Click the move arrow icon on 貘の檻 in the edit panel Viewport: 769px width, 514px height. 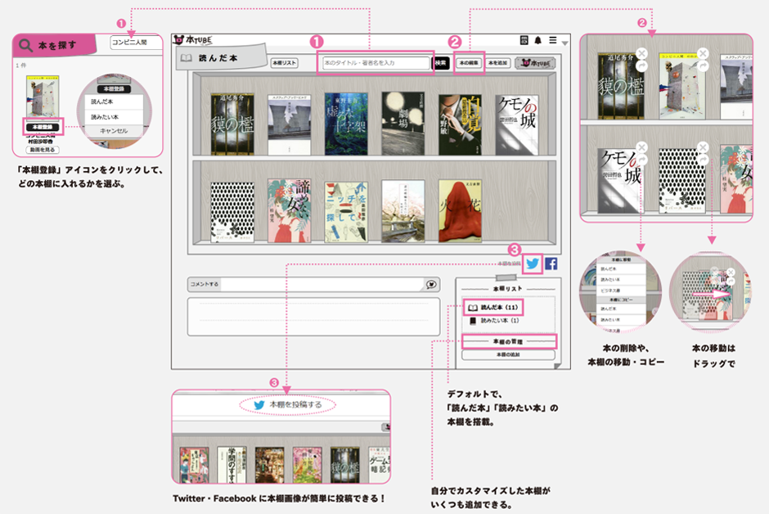[641, 65]
